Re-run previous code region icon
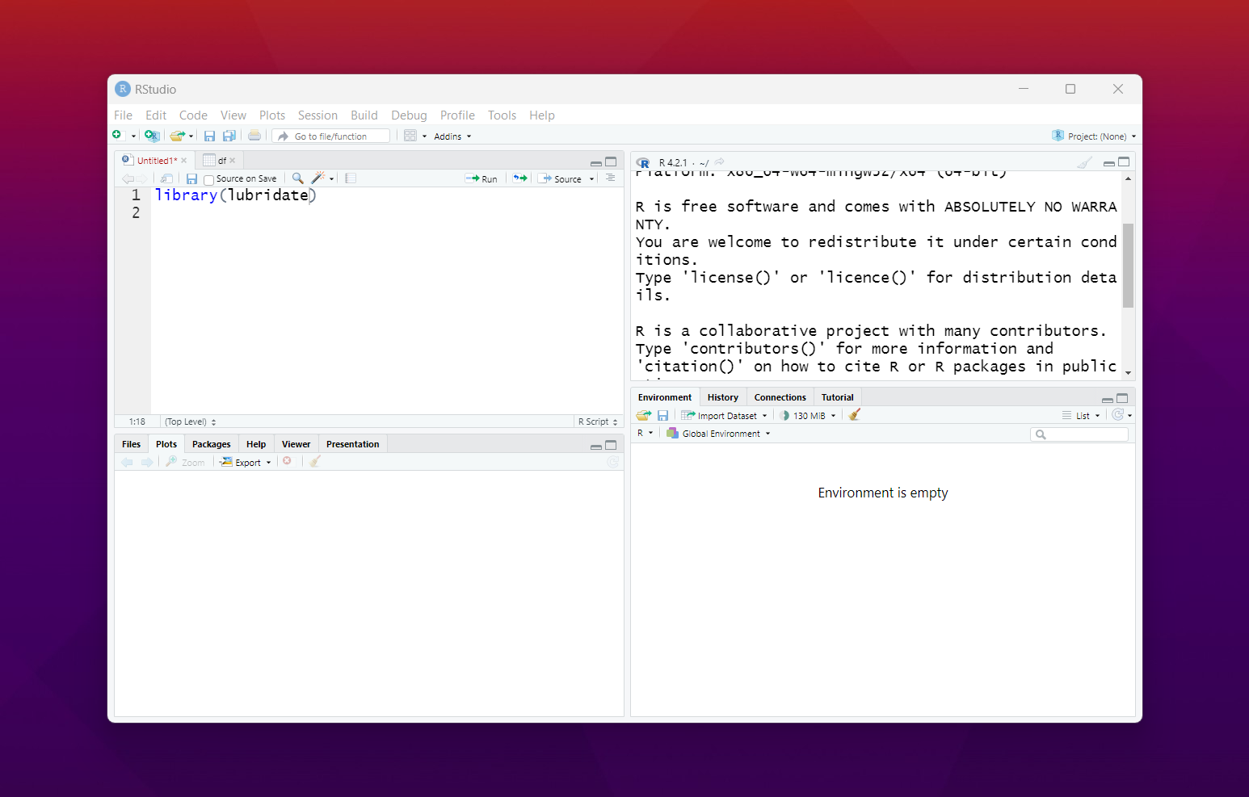Screen dimensions: 1249x797 click(520, 178)
